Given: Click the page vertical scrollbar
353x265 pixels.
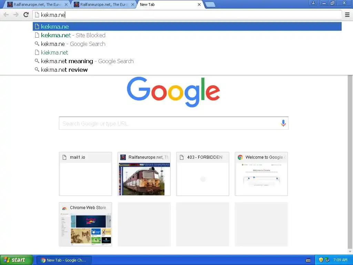Looking at the screenshot, I should point(350,162).
